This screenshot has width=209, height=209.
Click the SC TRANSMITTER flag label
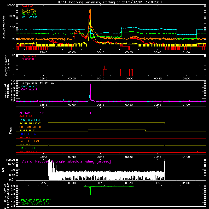click(30, 127)
